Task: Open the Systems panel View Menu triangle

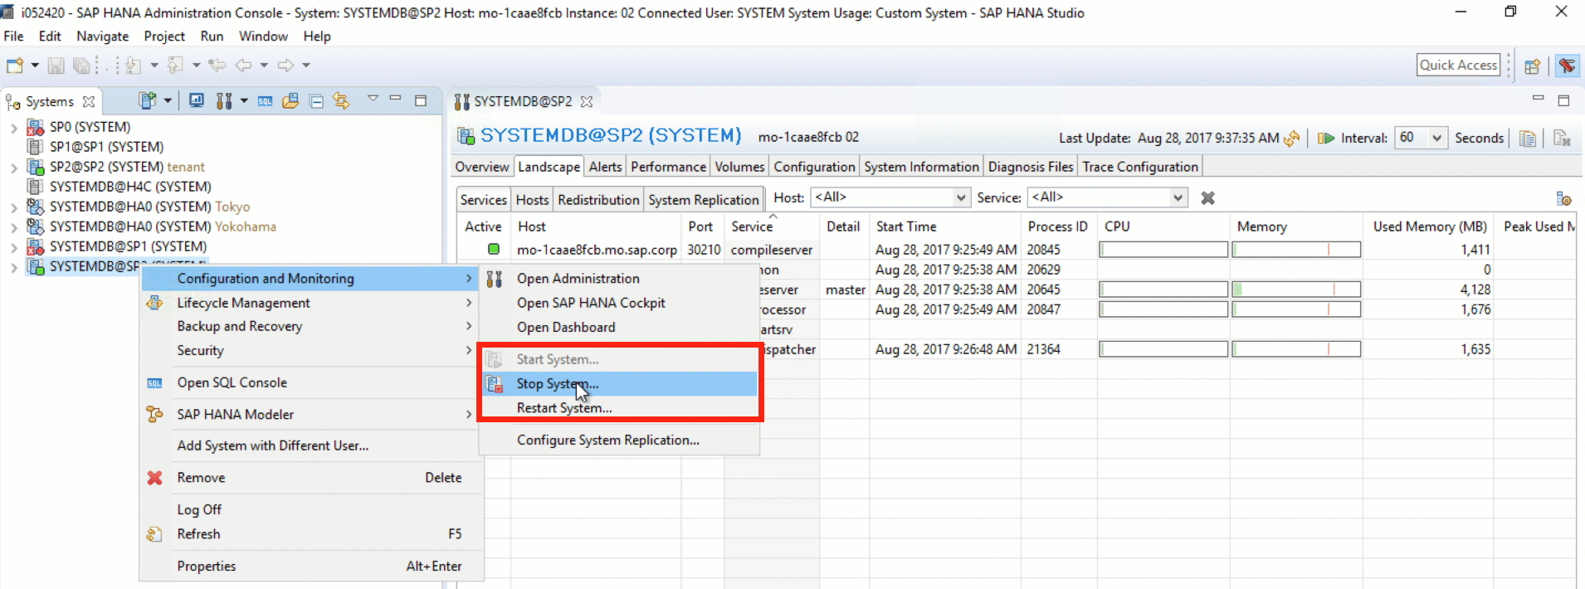Action: [x=373, y=99]
